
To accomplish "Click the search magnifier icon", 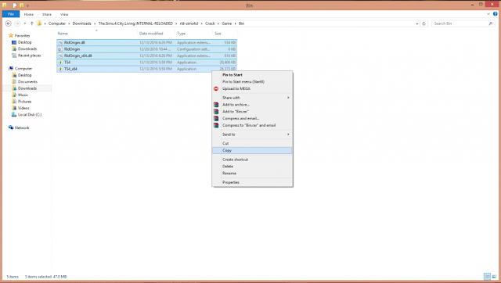I will pyautogui.click(x=491, y=23).
